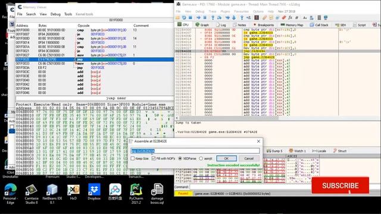The height and width of the screenshot is (214, 381).
Task: Click the Execute till return icon
Action: pyautogui.click(x=242, y=18)
